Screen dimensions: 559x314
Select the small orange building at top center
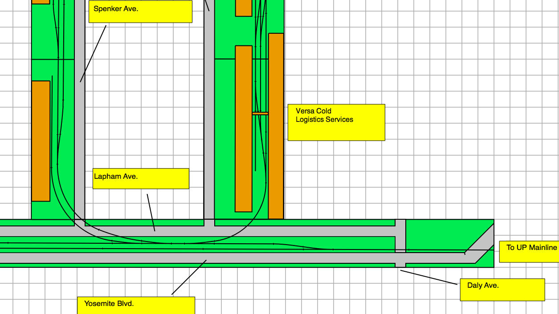pyautogui.click(x=244, y=8)
